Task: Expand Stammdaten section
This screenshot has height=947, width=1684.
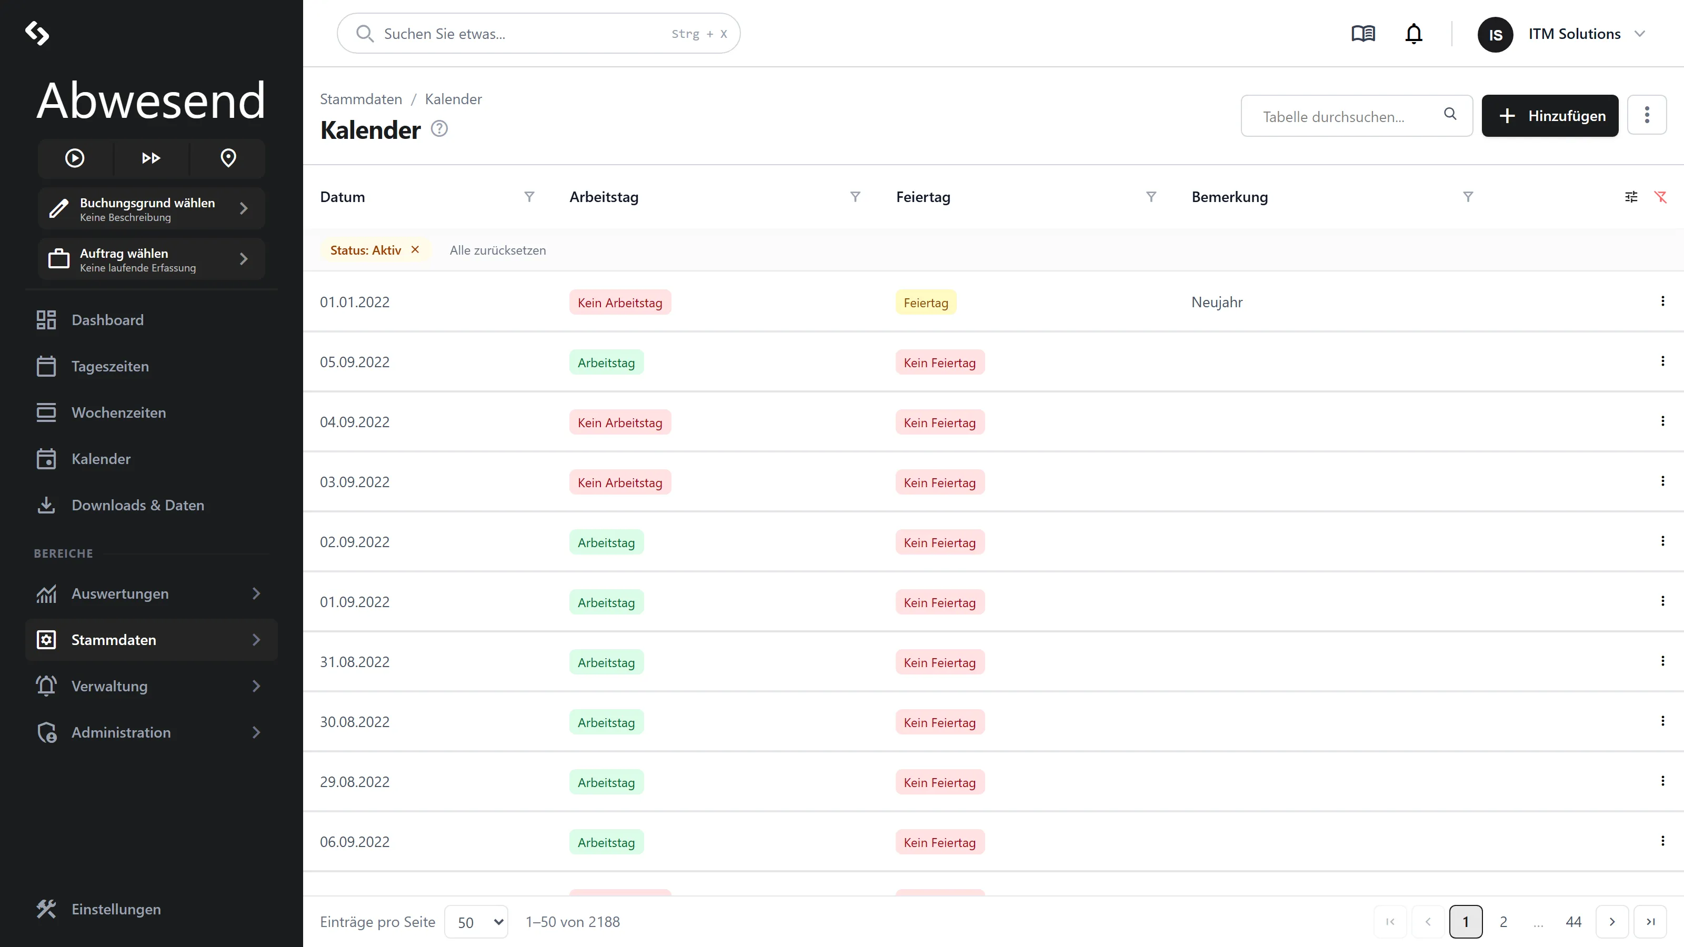Action: tap(151, 640)
